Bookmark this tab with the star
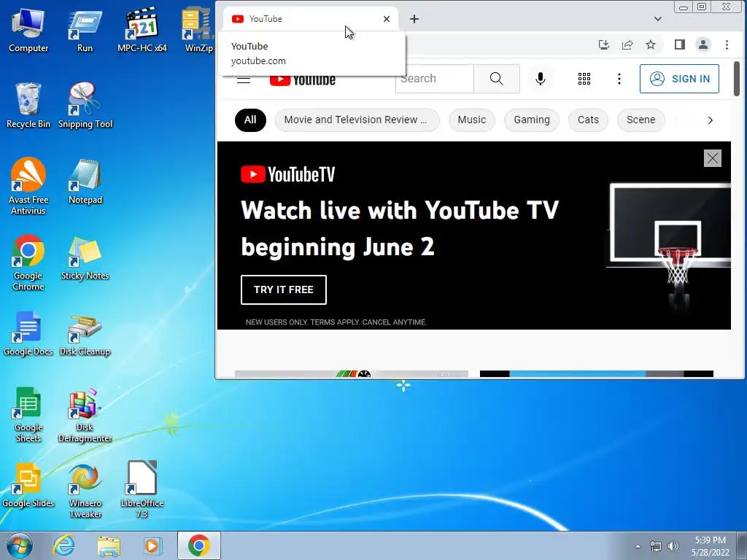 pyautogui.click(x=651, y=44)
